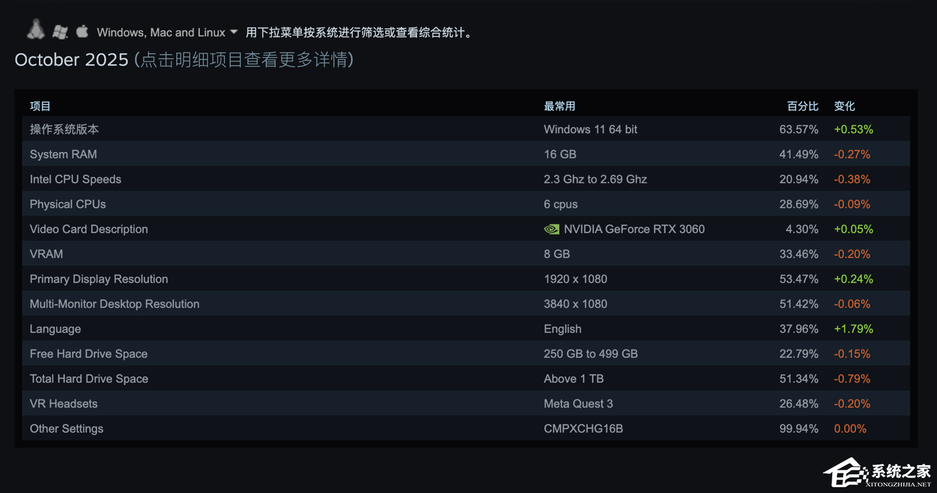
Task: Select the Language survey row showing English
Action: pyautogui.click(x=55, y=329)
